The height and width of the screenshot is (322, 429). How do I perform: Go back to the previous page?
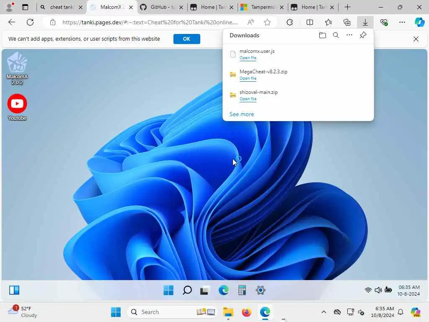pos(12,22)
